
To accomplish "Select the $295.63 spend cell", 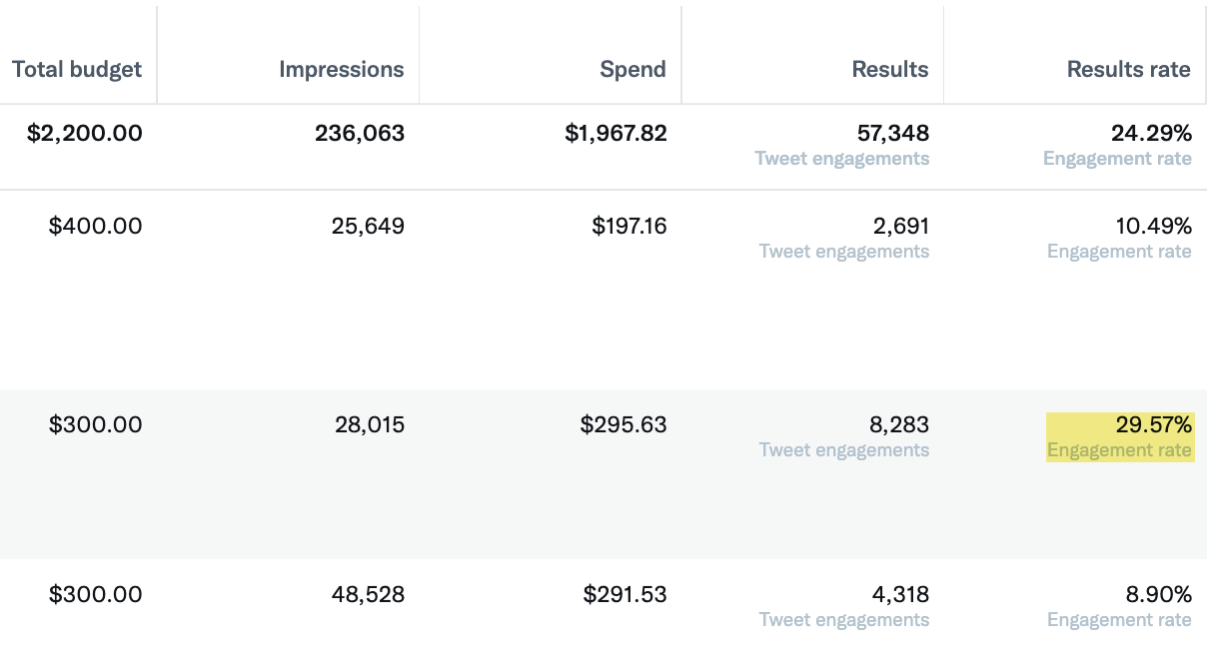I will 623,424.
